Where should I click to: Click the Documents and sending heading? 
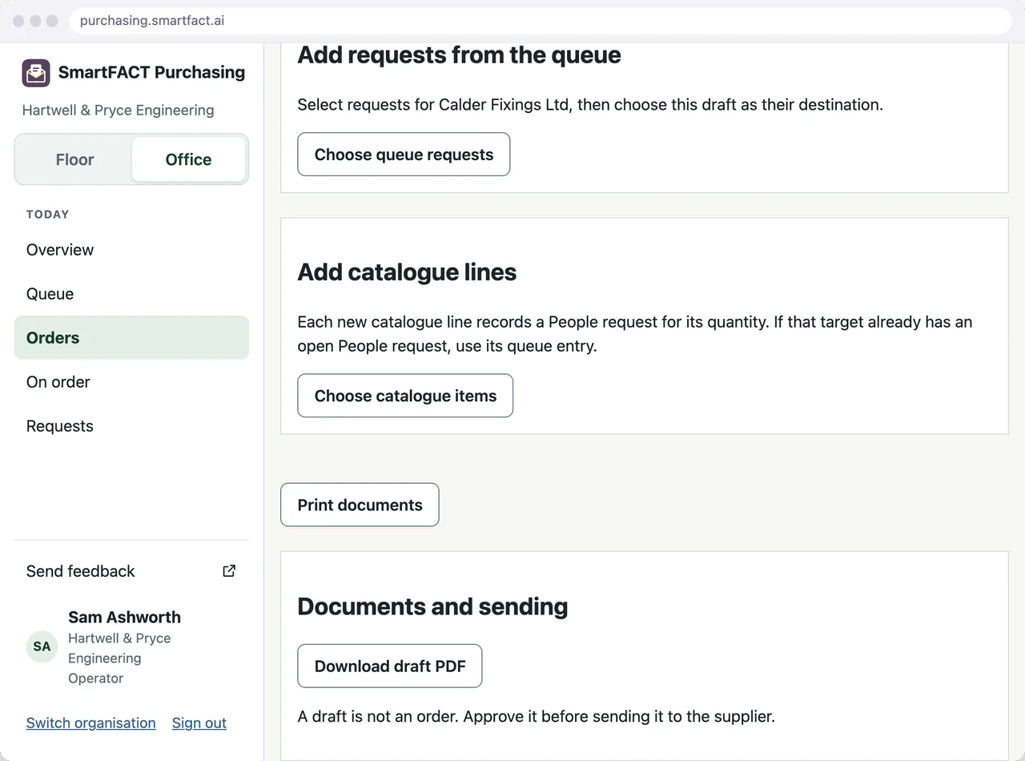[432, 606]
